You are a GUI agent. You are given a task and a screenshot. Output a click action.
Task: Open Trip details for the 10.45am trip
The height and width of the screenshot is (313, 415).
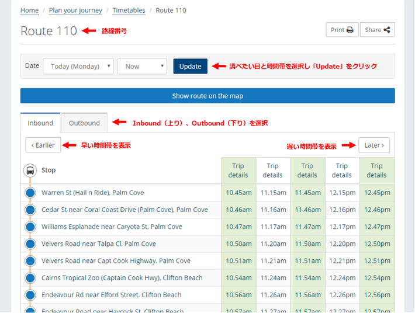238,171
